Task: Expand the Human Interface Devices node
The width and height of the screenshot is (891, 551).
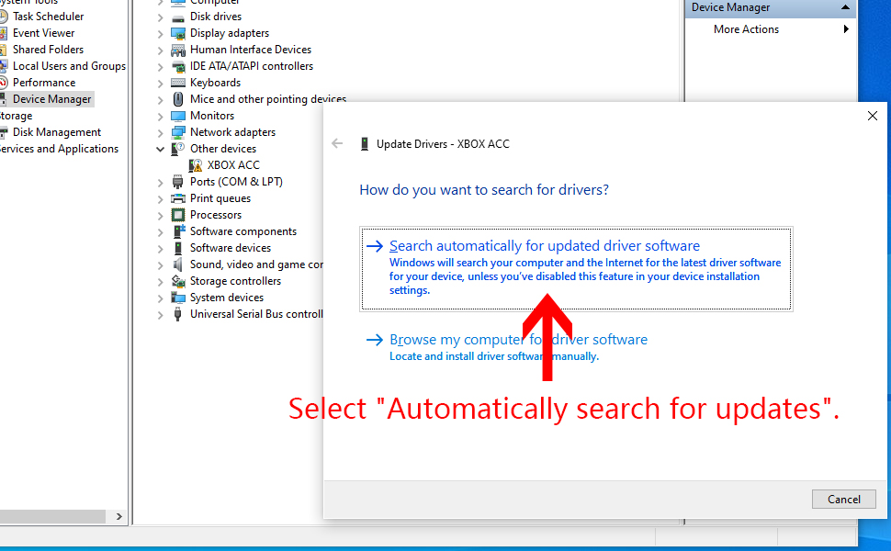Action: point(161,50)
